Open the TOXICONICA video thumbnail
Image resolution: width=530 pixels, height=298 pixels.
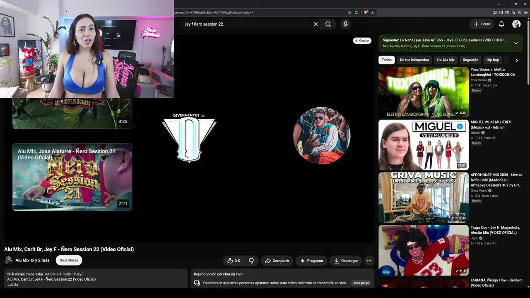(x=424, y=92)
